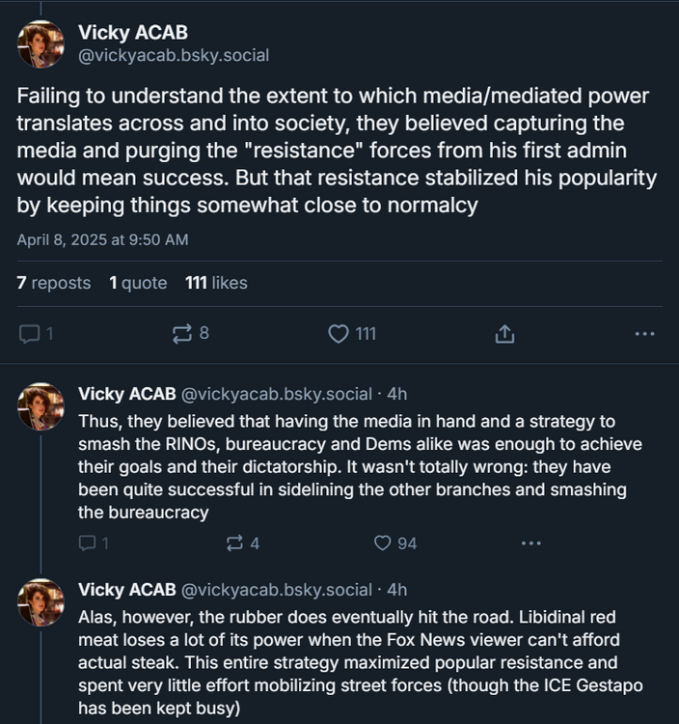View the 111 likes list
Screen dimensions: 679x724
(x=216, y=283)
